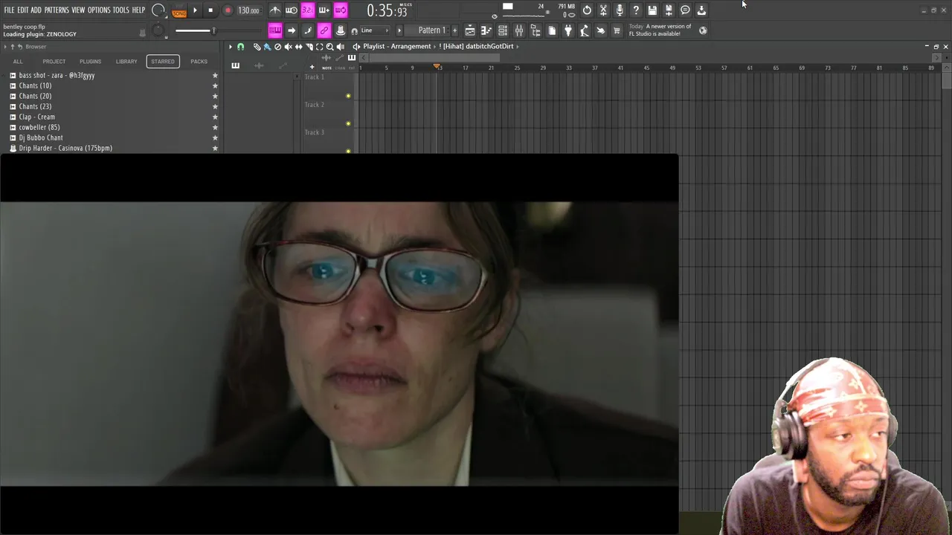Open the Browser view icon
The height and width of the screenshot is (535, 952).
tap(535, 30)
